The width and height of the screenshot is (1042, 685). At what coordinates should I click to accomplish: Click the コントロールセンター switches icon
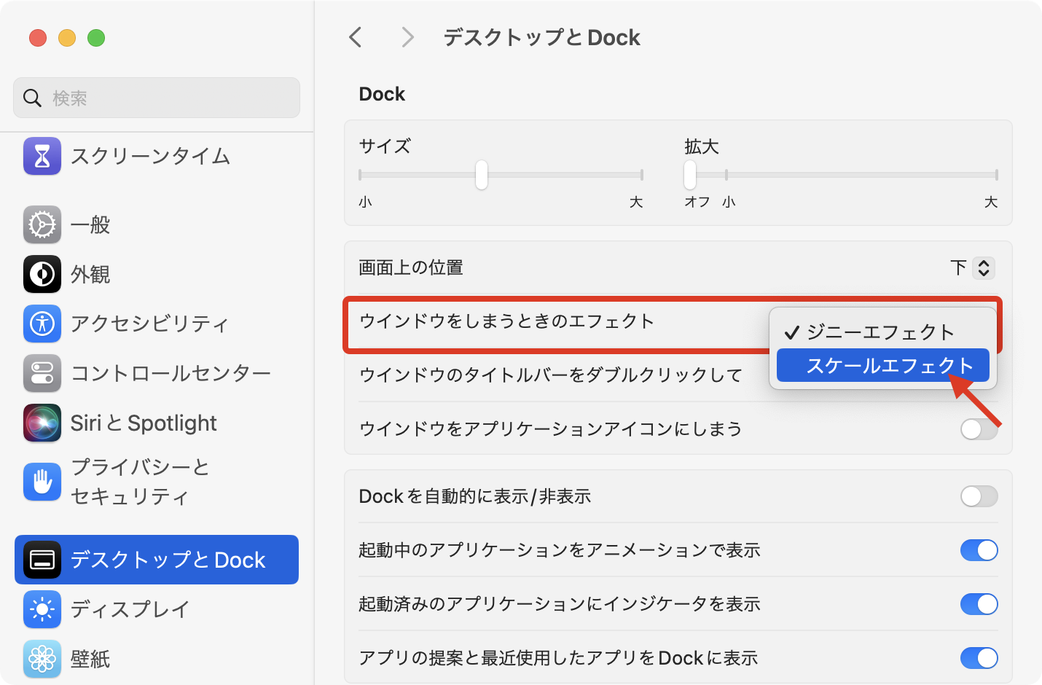pyautogui.click(x=42, y=373)
